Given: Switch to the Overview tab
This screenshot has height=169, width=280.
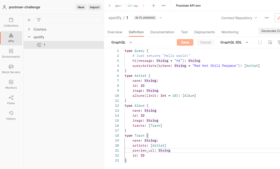Looking at the screenshot, I should [115, 32].
